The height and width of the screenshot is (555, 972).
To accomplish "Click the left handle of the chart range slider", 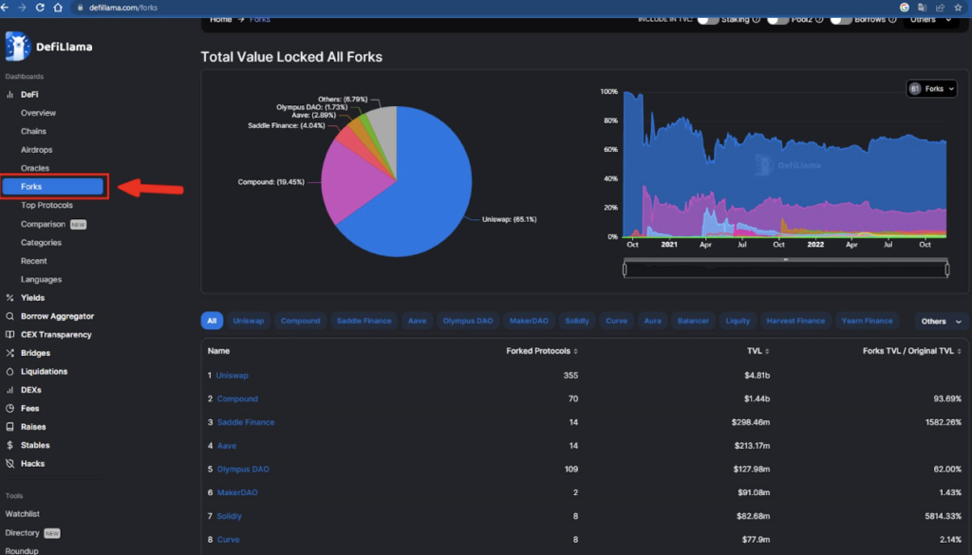I will point(625,269).
